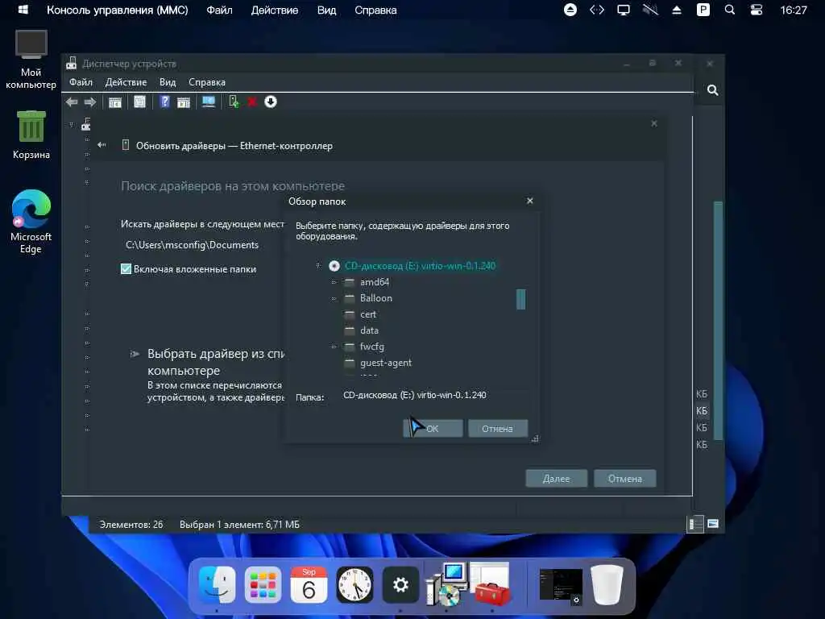The height and width of the screenshot is (619, 825).
Task: Open Finder from the dock
Action: [x=217, y=584]
